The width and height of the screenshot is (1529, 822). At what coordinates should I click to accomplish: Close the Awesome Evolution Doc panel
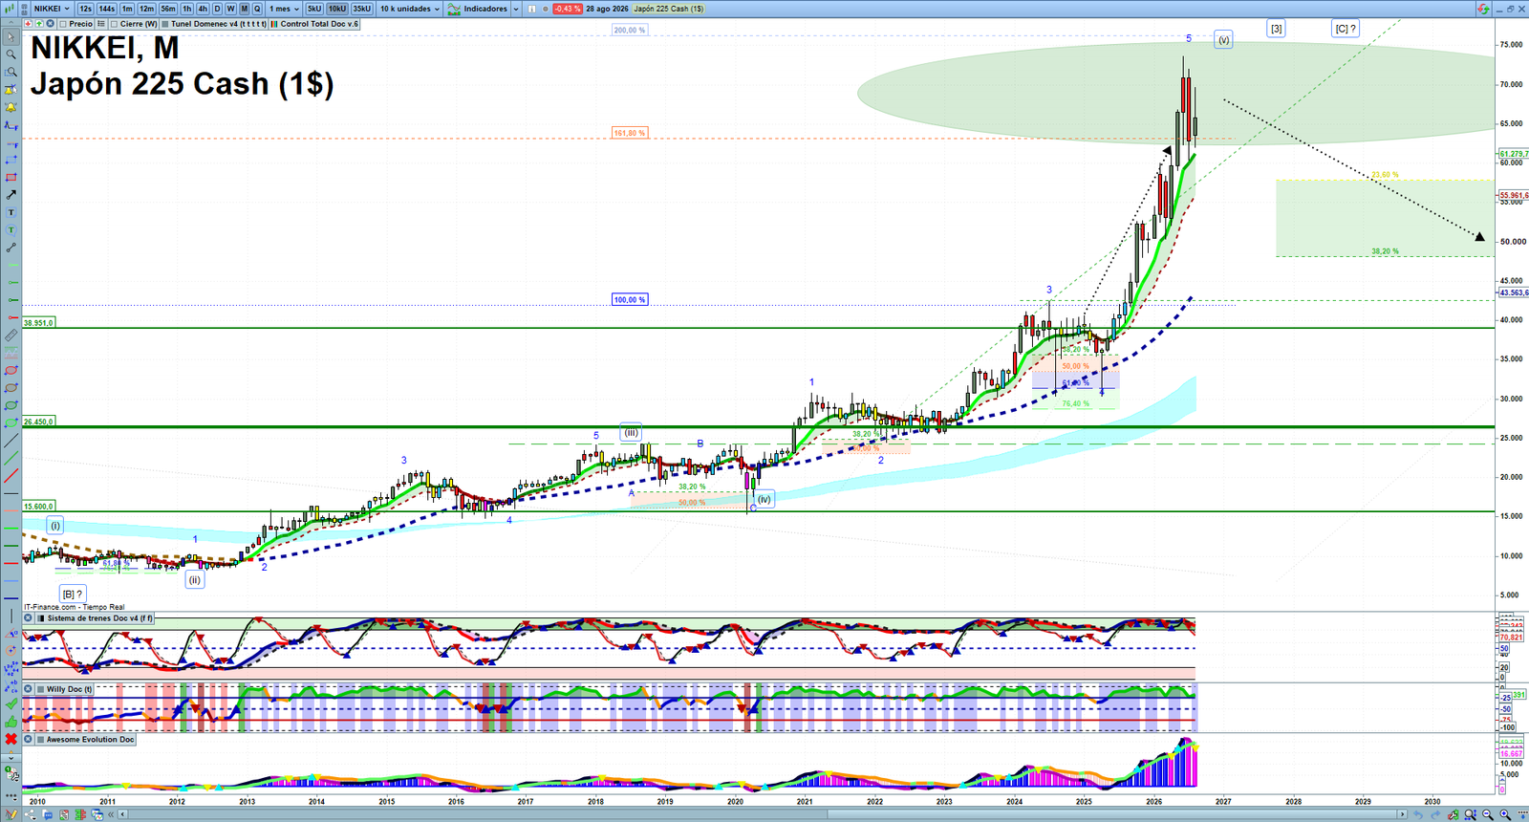[28, 739]
